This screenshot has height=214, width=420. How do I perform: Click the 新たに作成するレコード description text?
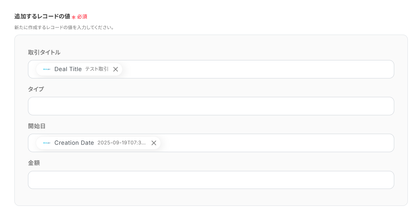pyautogui.click(x=64, y=28)
